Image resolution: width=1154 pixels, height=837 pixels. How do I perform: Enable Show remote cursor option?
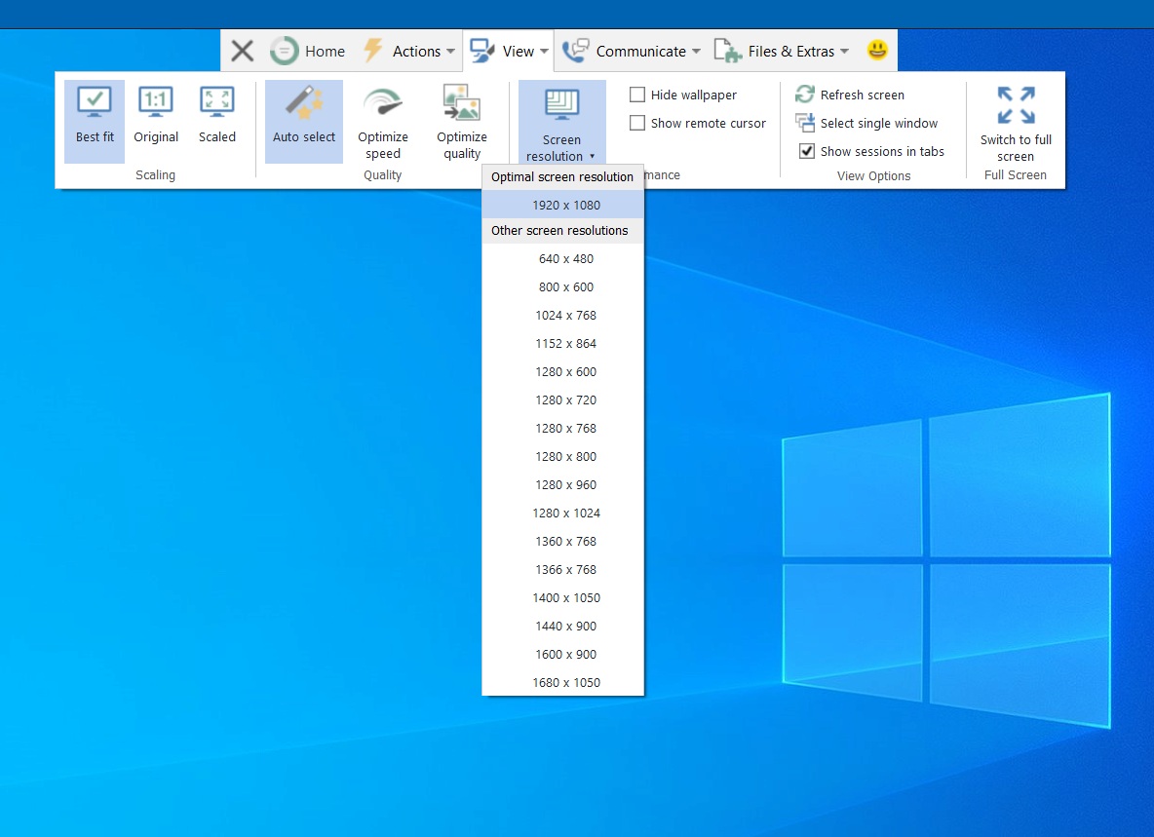tap(637, 123)
